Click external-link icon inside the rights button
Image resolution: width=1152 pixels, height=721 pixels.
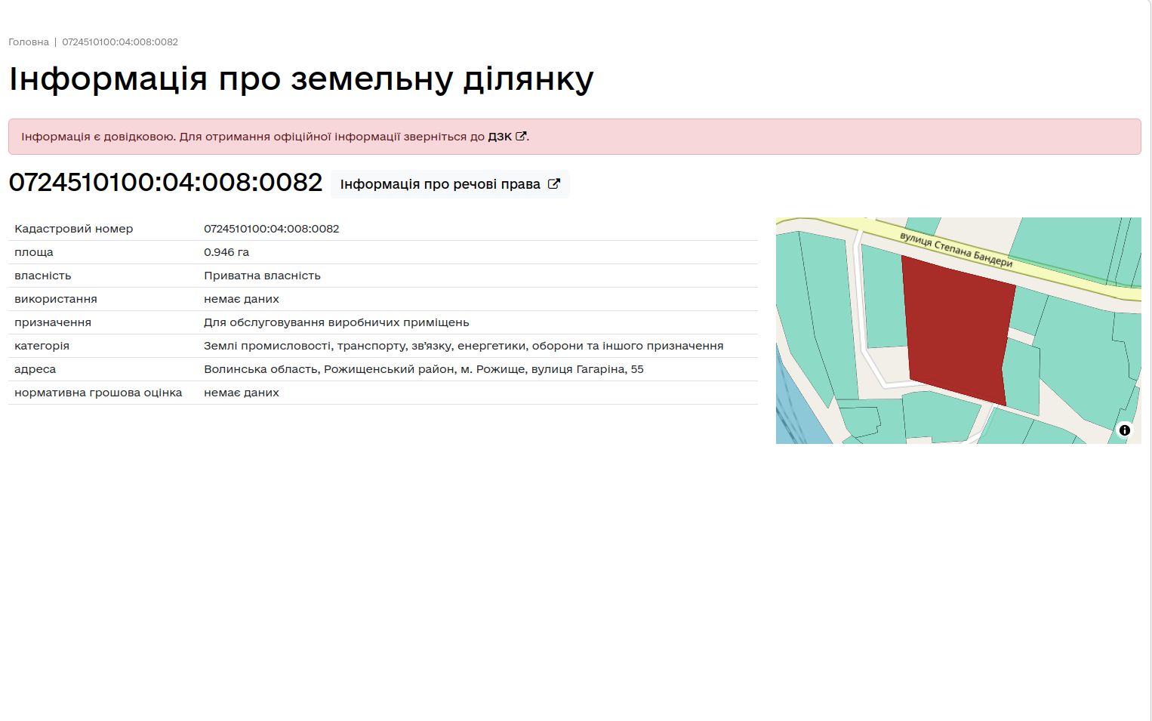[553, 184]
